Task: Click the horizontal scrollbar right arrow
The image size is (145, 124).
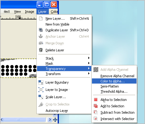Action: click(50, 120)
